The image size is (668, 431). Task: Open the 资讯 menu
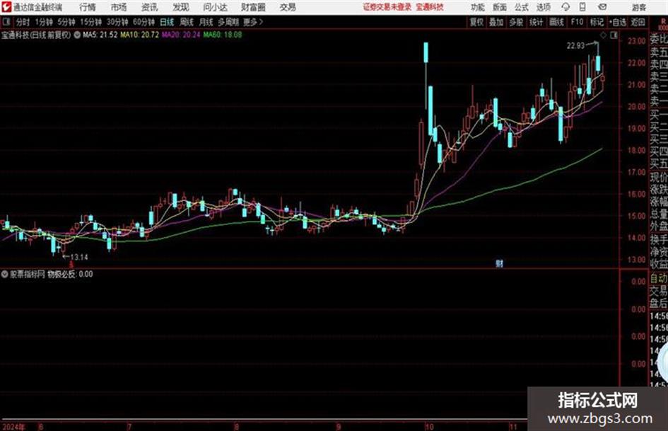(150, 7)
